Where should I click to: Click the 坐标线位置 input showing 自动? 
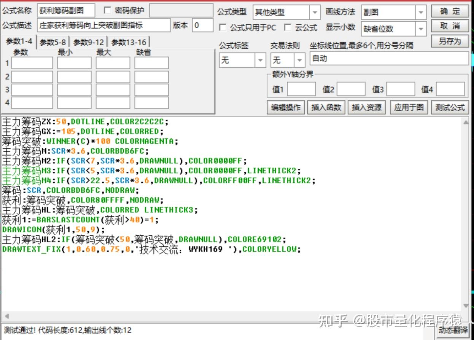390,59
